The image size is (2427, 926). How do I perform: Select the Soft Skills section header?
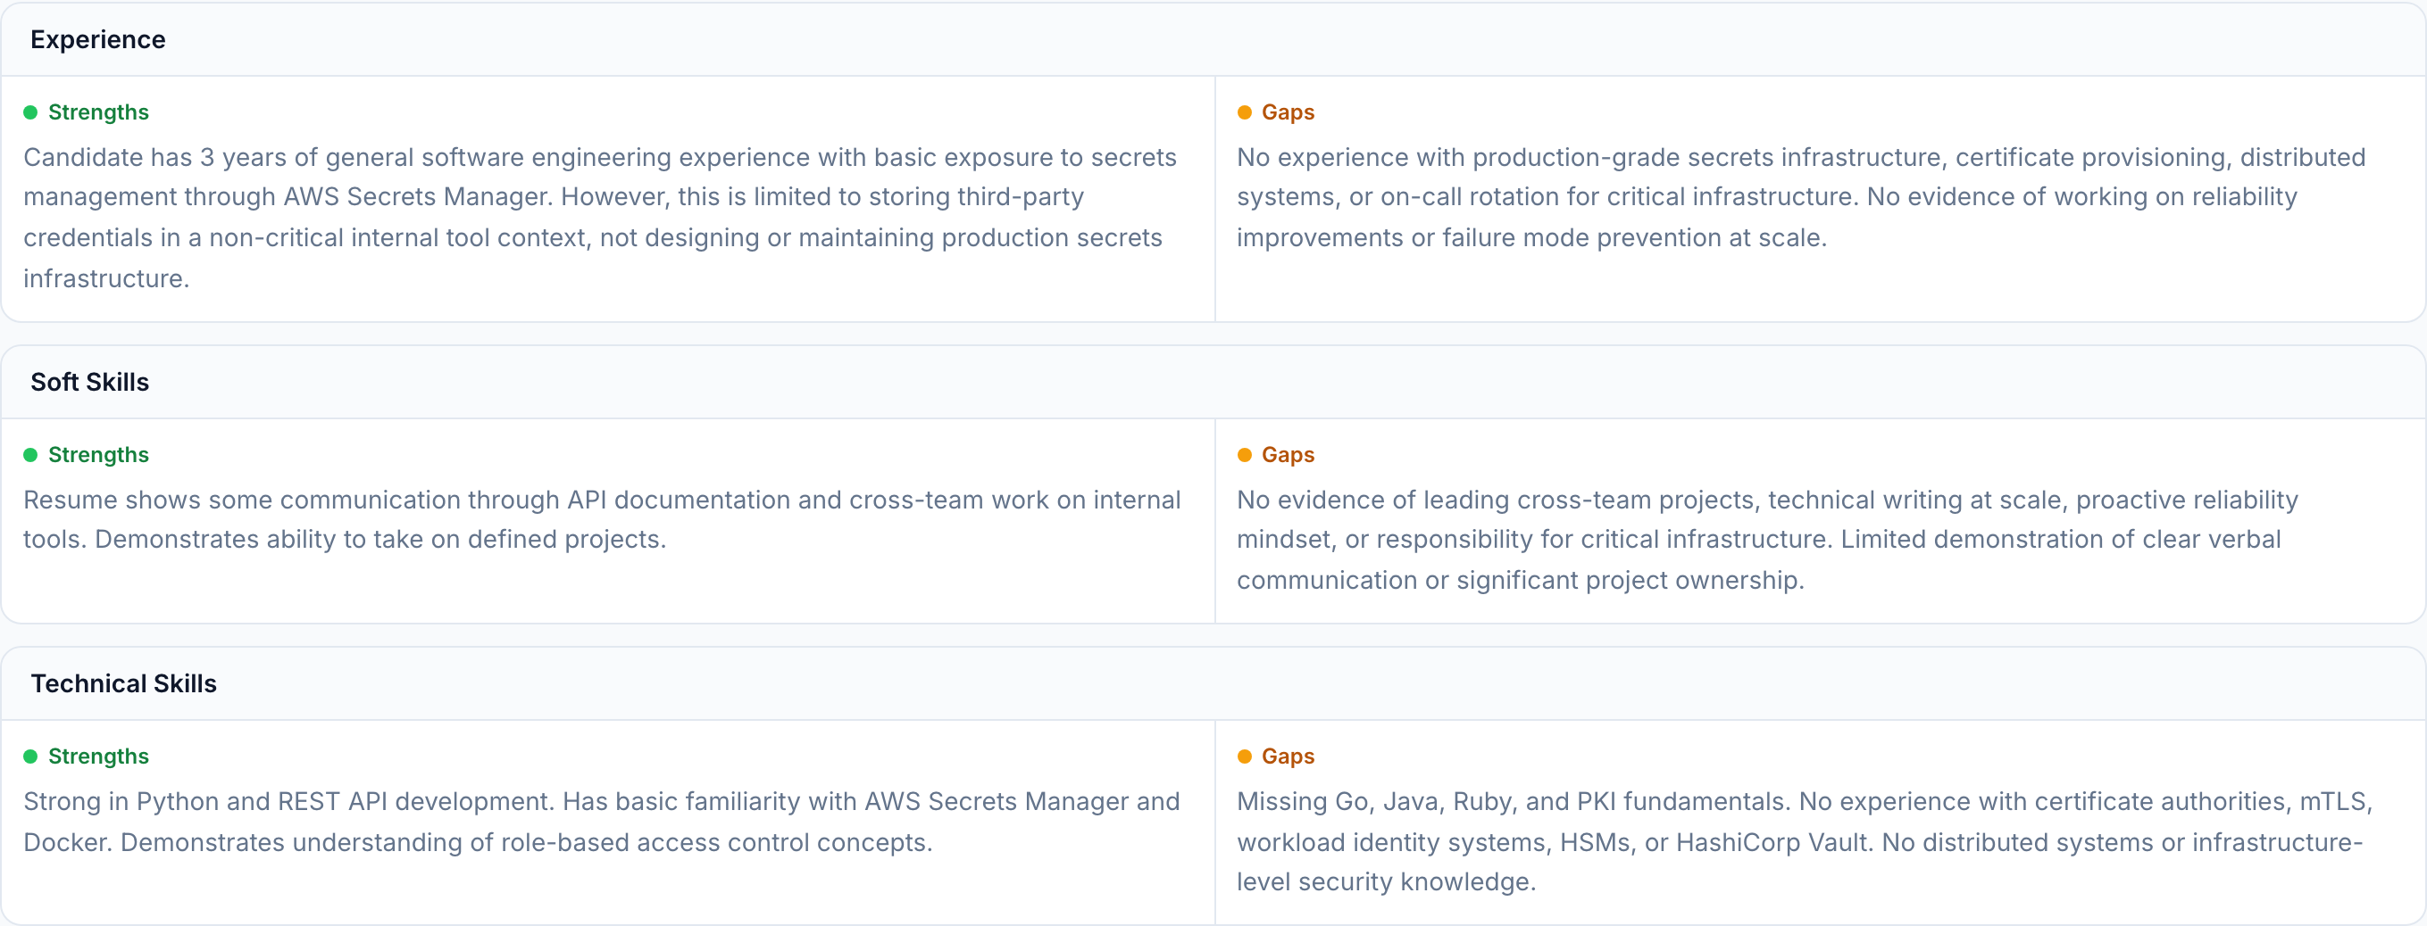[x=89, y=382]
